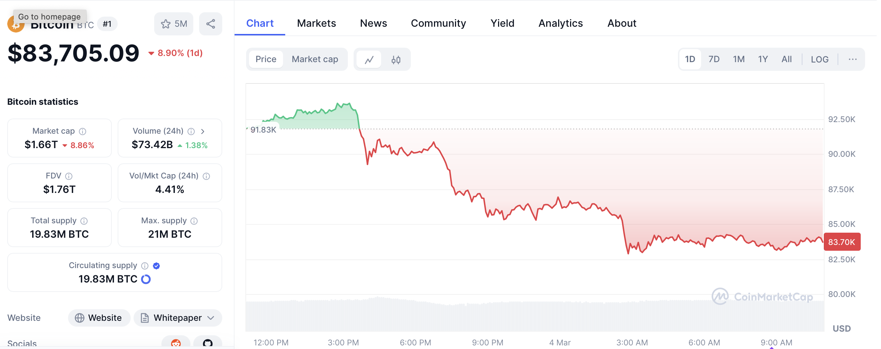
Task: Click FDV info icon
Action: (x=69, y=176)
